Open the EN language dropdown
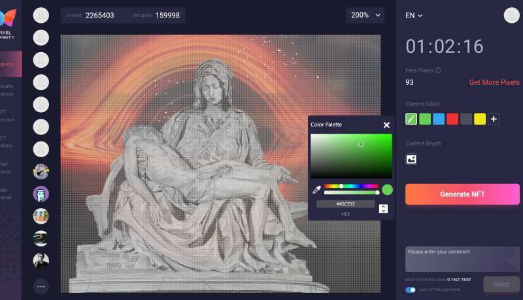523x300 pixels. [x=414, y=16]
